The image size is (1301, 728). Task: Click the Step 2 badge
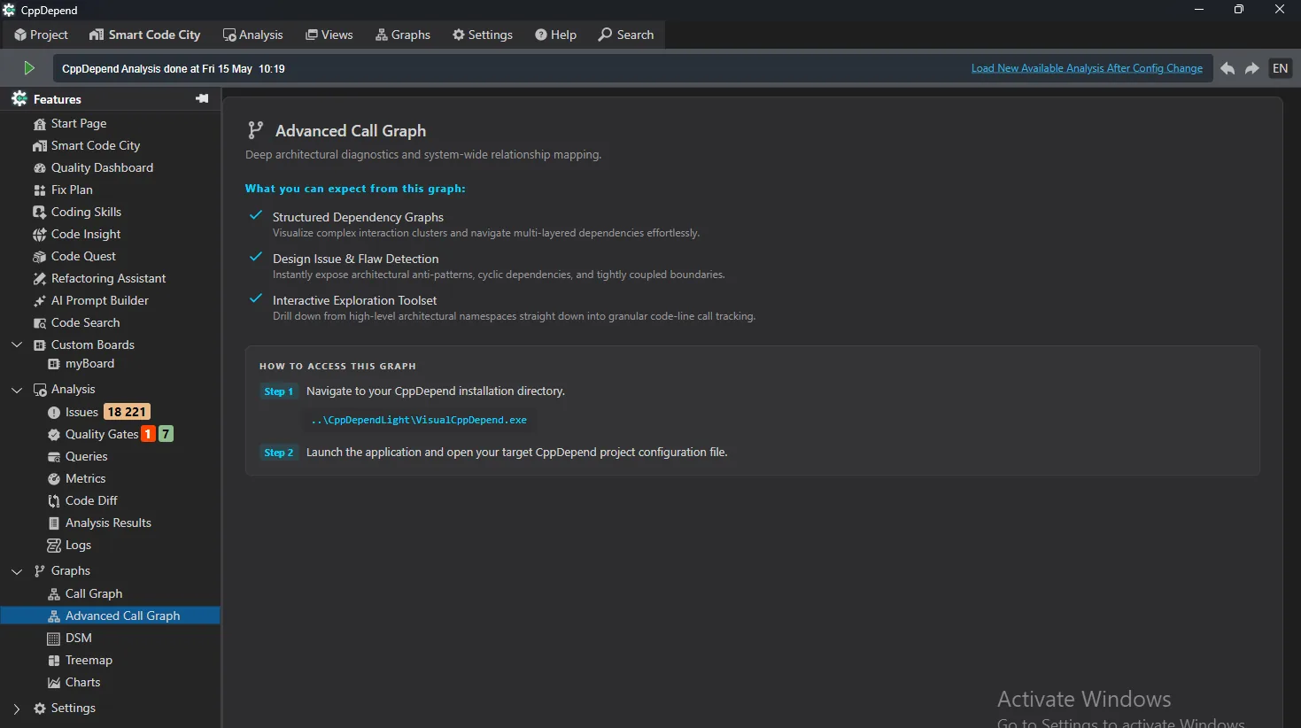[x=278, y=453]
